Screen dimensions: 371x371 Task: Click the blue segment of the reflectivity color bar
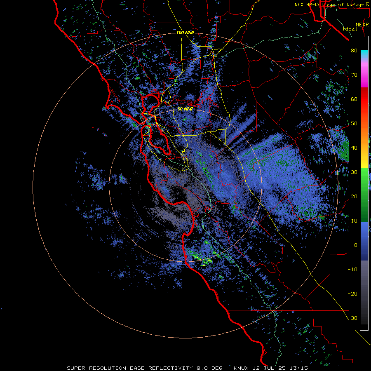pos(364,241)
